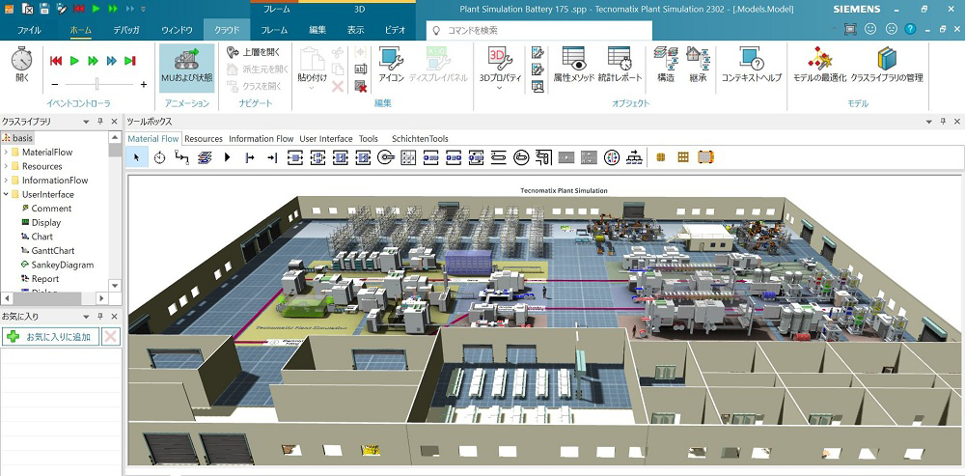Viewport: 965px width, 476px height.
Task: Show 継承 inheritance view
Action: click(698, 66)
